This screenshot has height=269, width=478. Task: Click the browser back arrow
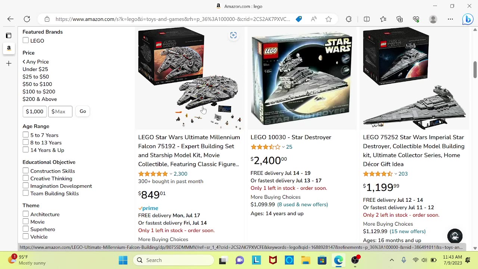pyautogui.click(x=10, y=19)
